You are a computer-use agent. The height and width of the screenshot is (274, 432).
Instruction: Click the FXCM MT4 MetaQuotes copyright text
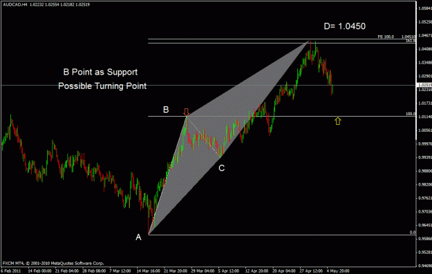(53, 263)
